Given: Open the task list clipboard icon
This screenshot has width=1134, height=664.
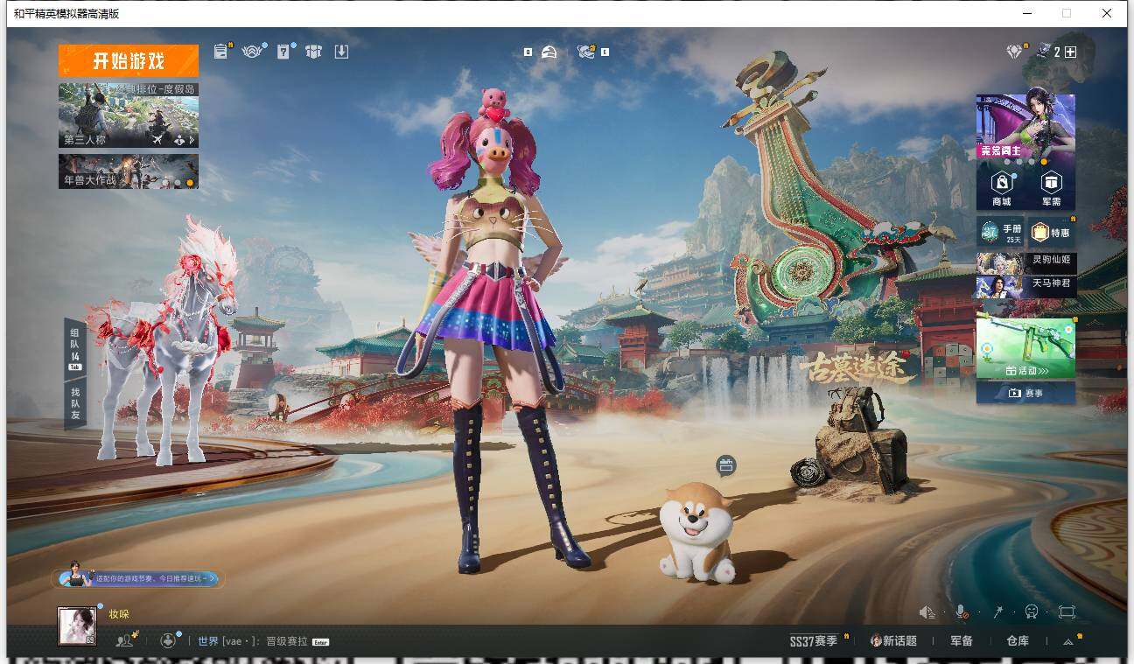Looking at the screenshot, I should 220,52.
